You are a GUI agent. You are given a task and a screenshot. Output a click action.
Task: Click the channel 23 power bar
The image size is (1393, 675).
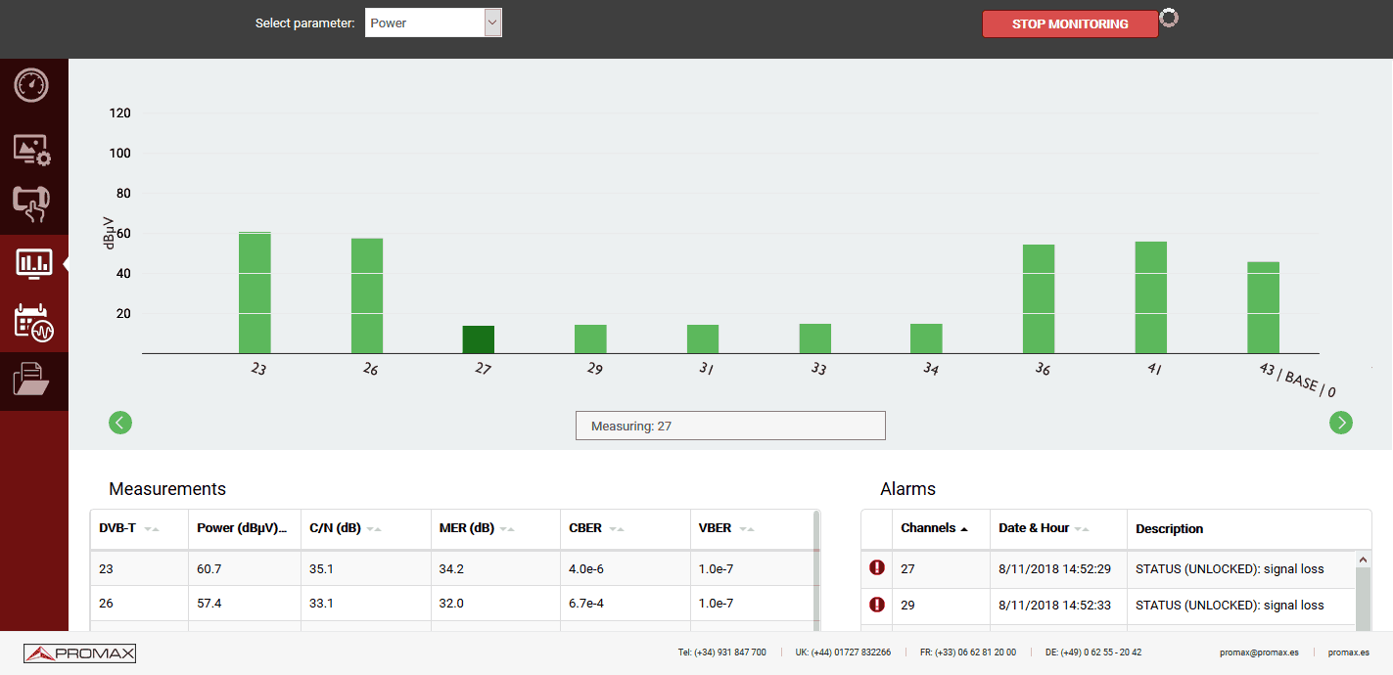[x=255, y=293]
